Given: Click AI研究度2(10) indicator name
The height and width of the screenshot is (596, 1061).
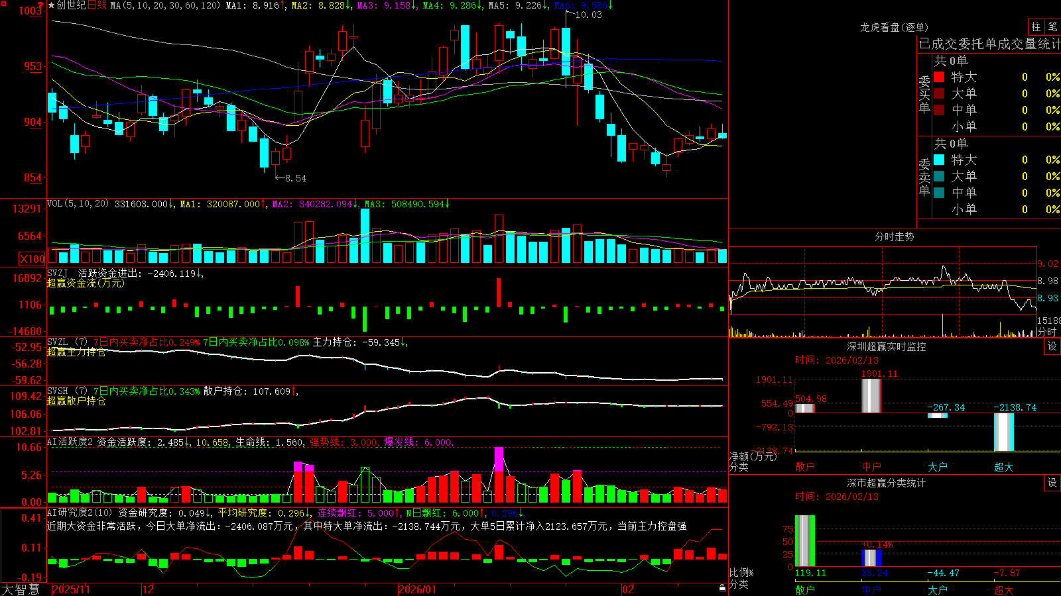Looking at the screenshot, I should click(x=80, y=513).
